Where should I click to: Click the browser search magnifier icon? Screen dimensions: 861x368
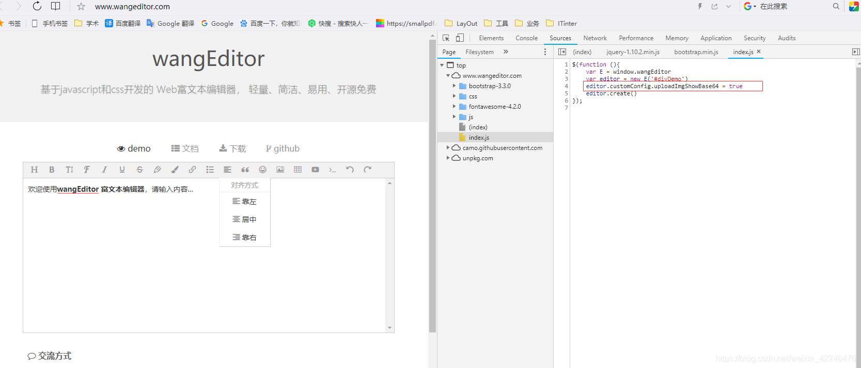pyautogui.click(x=836, y=7)
